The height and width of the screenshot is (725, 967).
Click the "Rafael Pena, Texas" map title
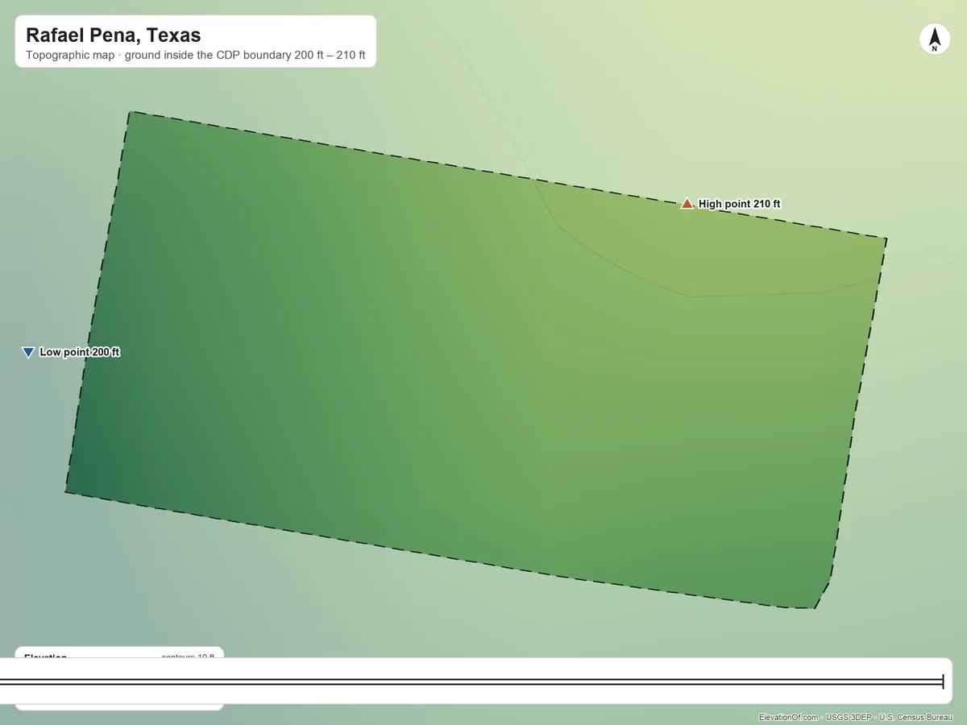114,35
